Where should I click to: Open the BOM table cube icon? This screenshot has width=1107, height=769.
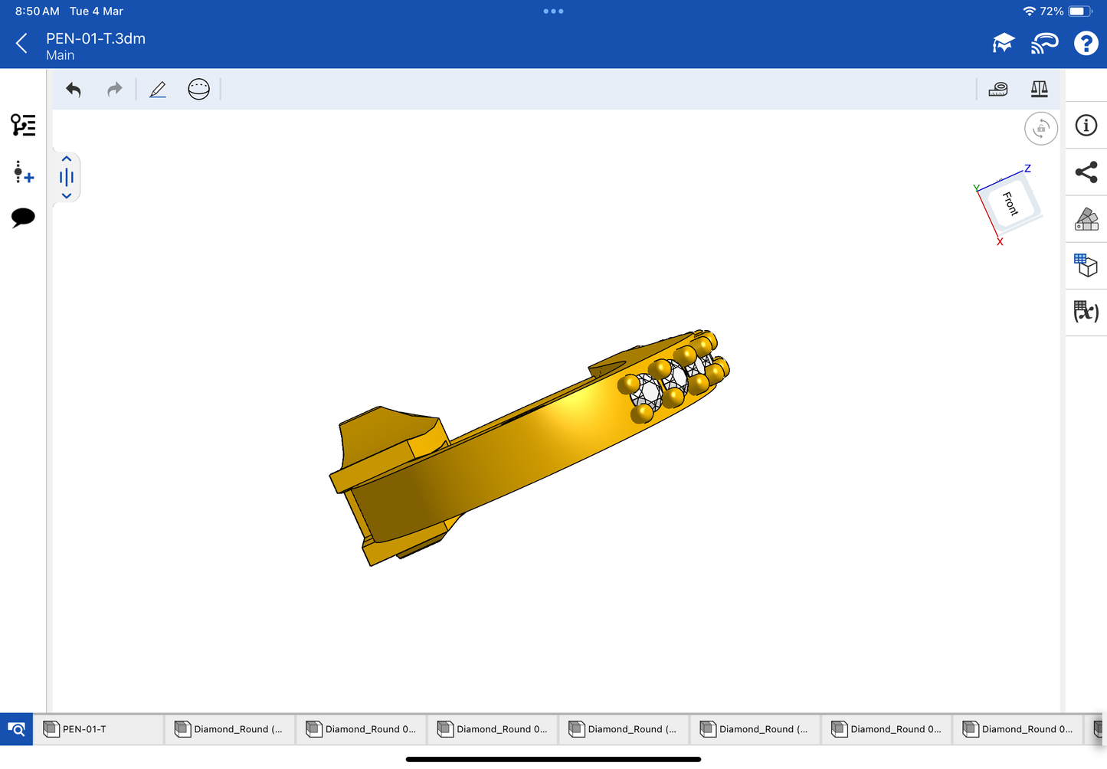(x=1086, y=265)
